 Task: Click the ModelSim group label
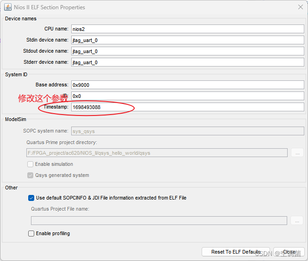tap(16, 119)
